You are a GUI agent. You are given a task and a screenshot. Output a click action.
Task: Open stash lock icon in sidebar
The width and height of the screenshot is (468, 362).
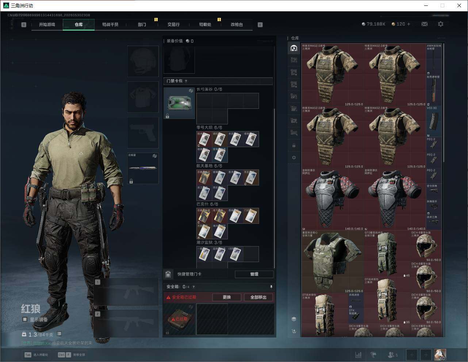(x=294, y=146)
